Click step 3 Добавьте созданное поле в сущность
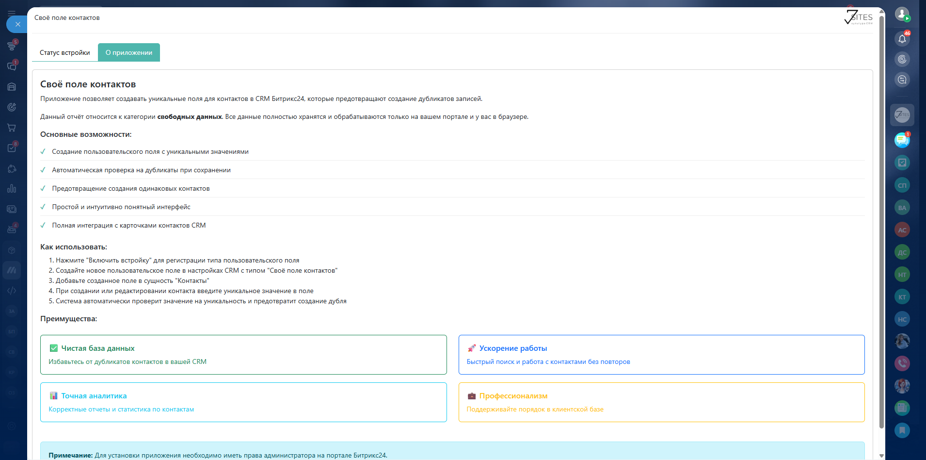Image resolution: width=926 pixels, height=460 pixels. click(x=132, y=280)
